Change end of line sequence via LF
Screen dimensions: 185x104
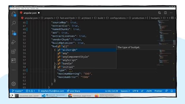pyautogui.click(x=142, y=91)
